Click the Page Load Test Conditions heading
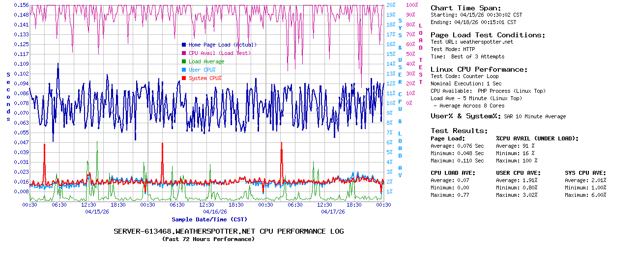This screenshot has height=270, width=639. 488,35
